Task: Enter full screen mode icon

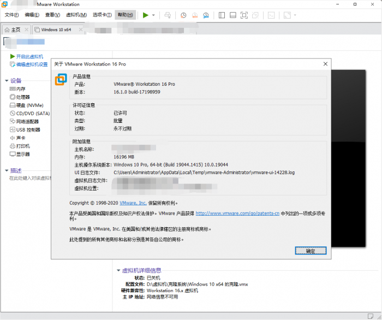Action: pos(244,15)
